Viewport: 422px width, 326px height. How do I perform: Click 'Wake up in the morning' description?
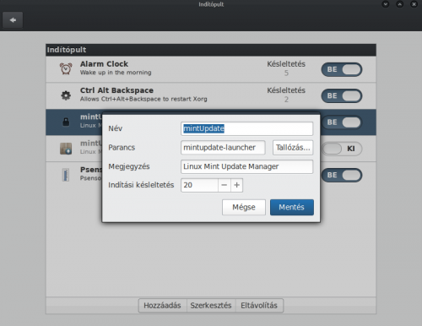[116, 73]
